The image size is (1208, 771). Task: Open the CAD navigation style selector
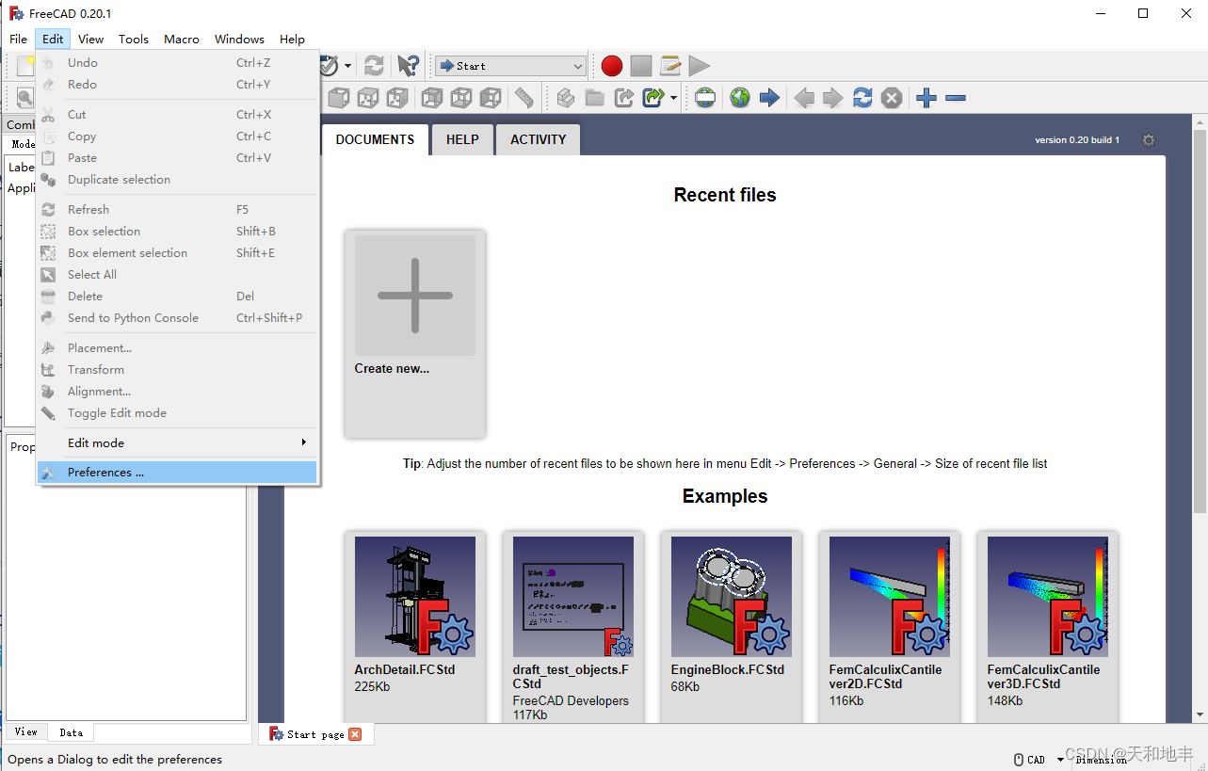point(1038,759)
